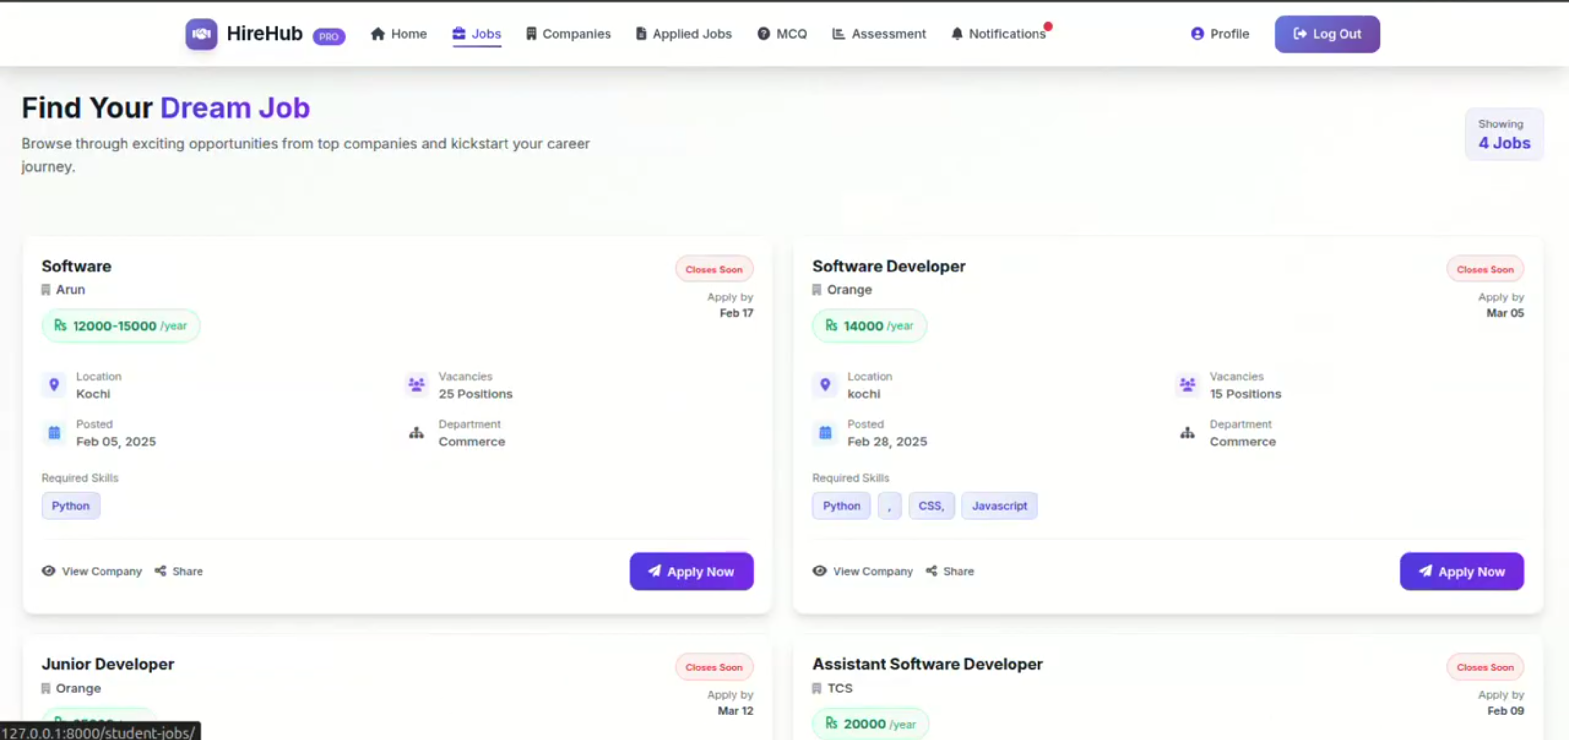Go to the Companies page

click(568, 34)
